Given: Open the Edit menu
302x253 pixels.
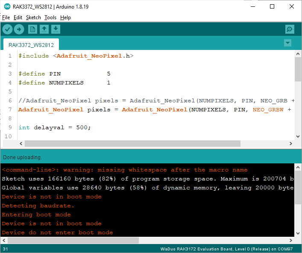Looking at the screenshot, I should coord(18,17).
